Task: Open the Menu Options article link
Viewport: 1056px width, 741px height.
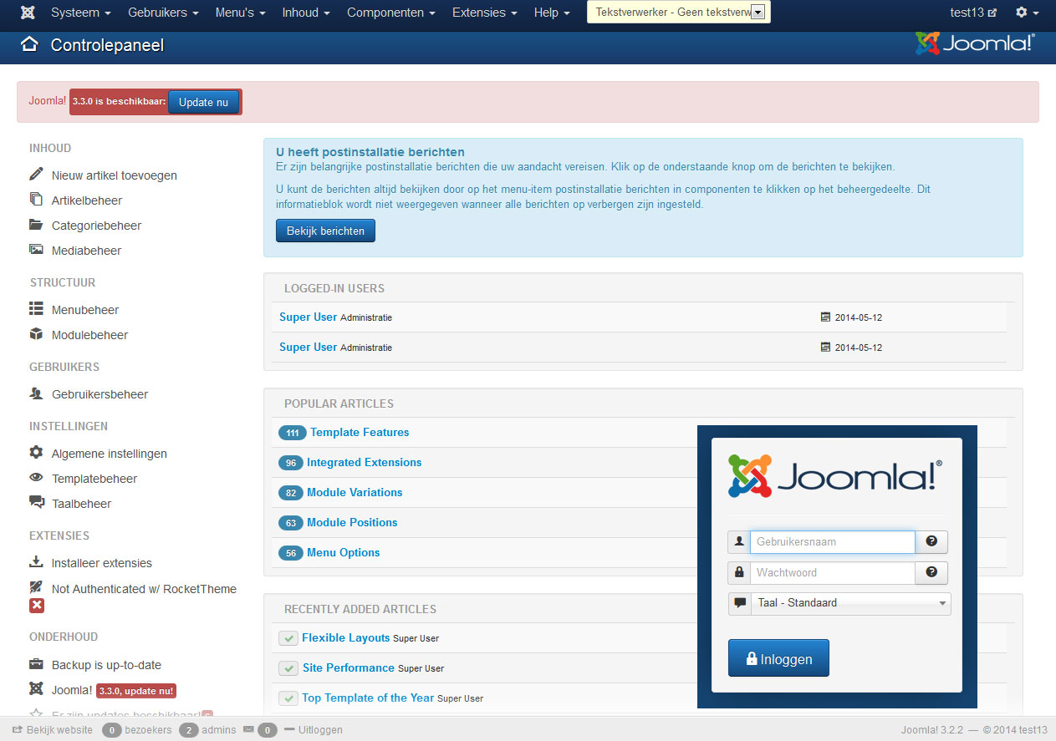Action: point(343,552)
